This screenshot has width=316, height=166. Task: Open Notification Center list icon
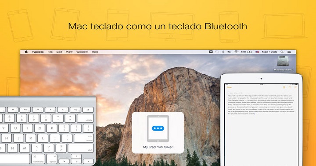point(289,52)
